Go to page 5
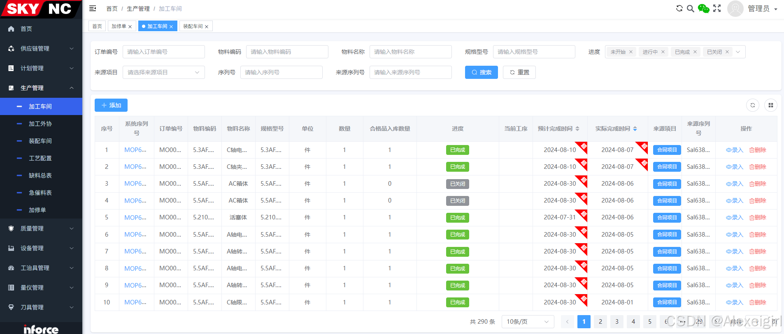 pyautogui.click(x=650, y=322)
